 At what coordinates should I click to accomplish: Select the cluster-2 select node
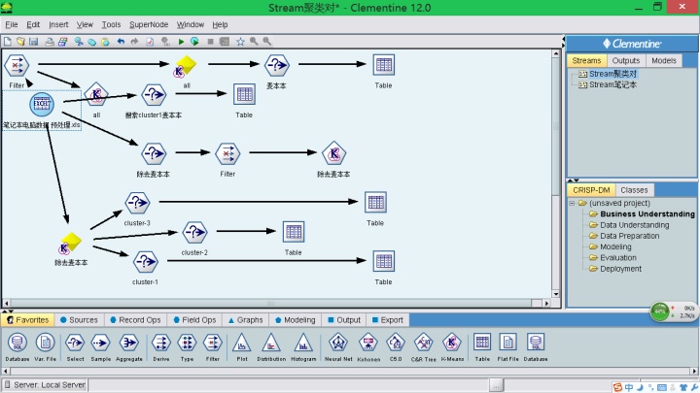point(194,232)
